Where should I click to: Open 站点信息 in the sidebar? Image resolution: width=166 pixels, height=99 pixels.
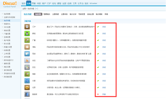click(7, 14)
